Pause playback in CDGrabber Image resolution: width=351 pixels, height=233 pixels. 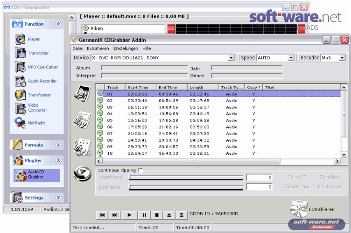coord(144,215)
